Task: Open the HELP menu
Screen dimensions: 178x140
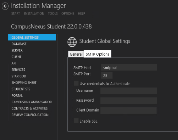Action: [82, 13]
